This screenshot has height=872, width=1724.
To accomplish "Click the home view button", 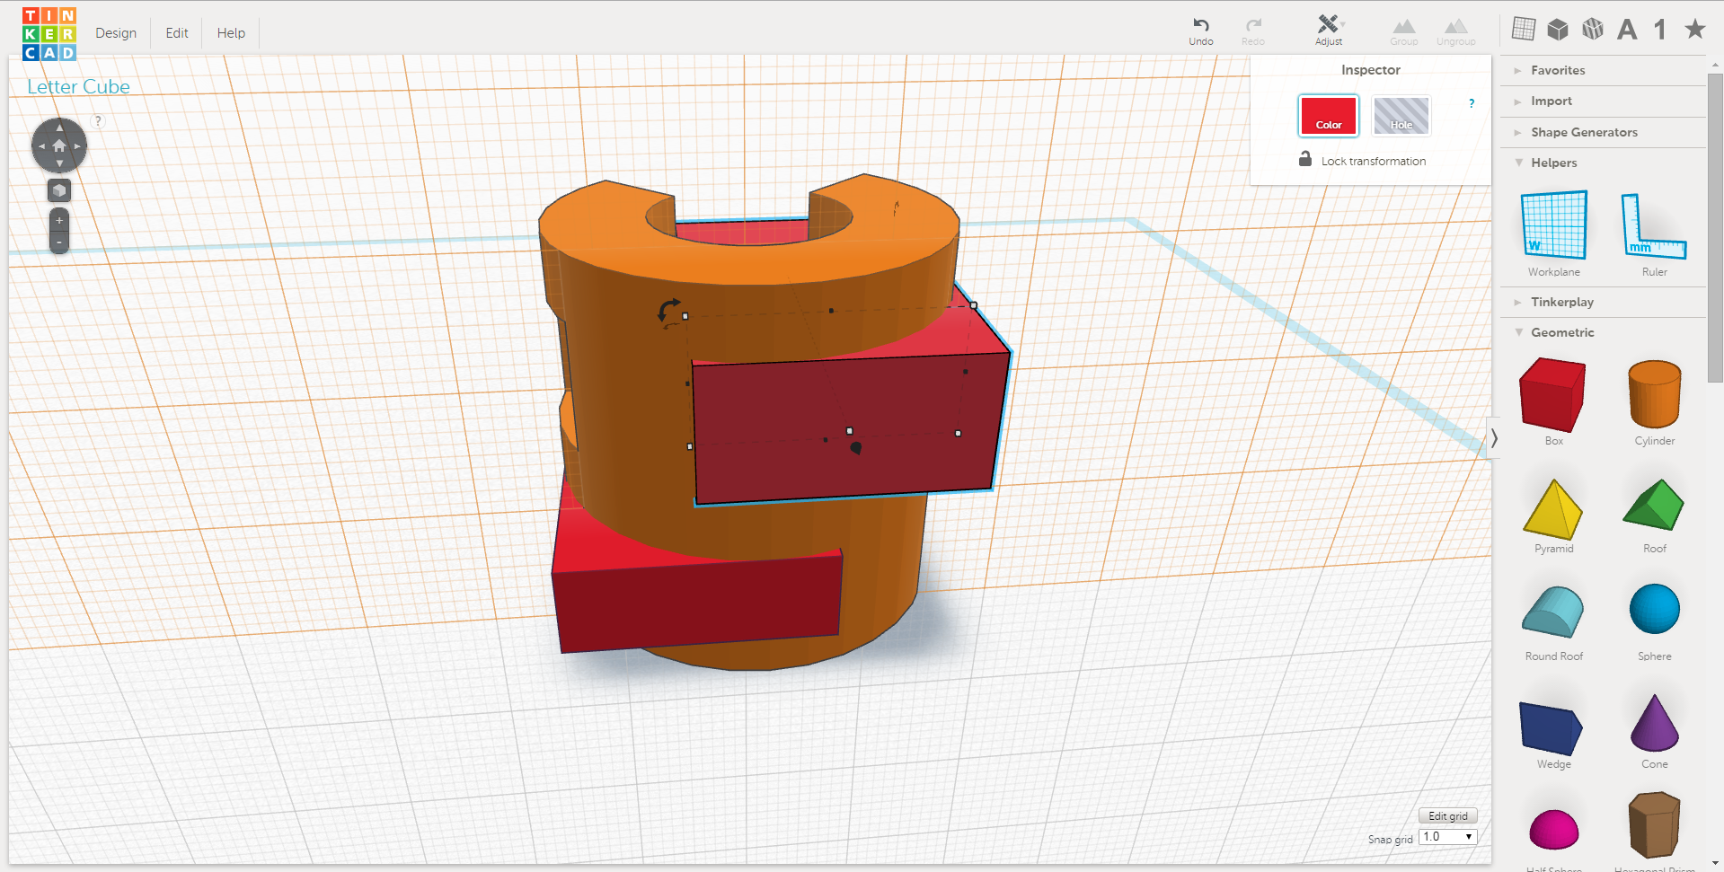I will [59, 145].
